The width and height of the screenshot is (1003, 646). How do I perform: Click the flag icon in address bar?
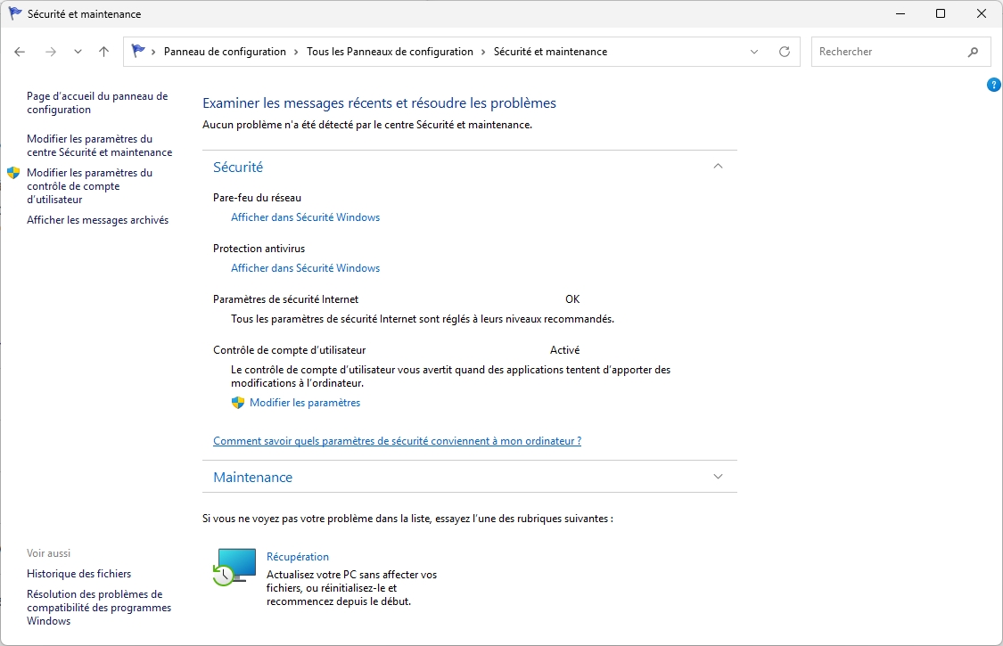(x=137, y=51)
